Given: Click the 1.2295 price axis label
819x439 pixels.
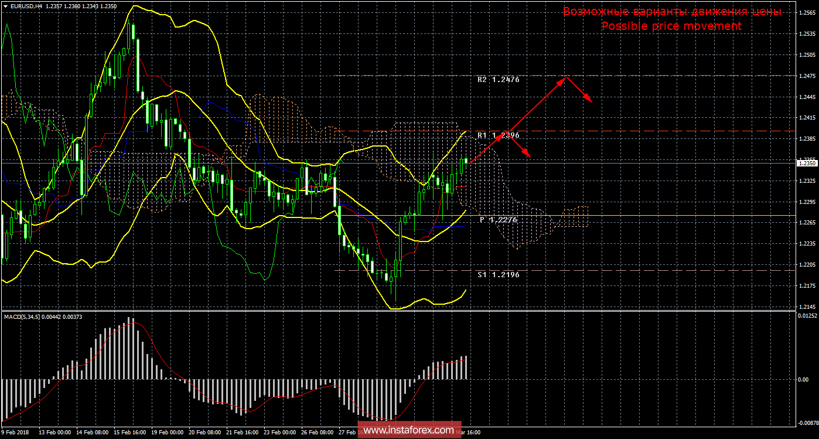Looking at the screenshot, I should (x=806, y=202).
